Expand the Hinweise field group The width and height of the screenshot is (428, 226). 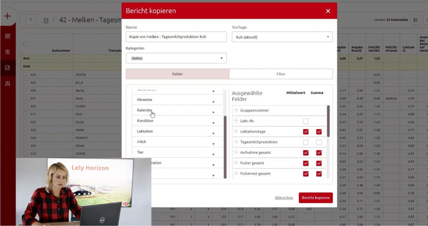(177, 100)
